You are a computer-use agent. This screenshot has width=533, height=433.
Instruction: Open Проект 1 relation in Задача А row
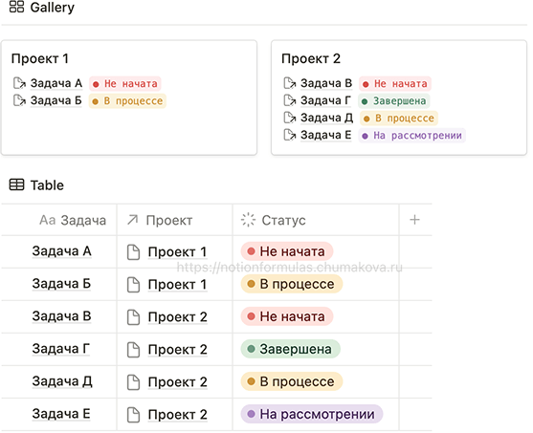coord(177,252)
